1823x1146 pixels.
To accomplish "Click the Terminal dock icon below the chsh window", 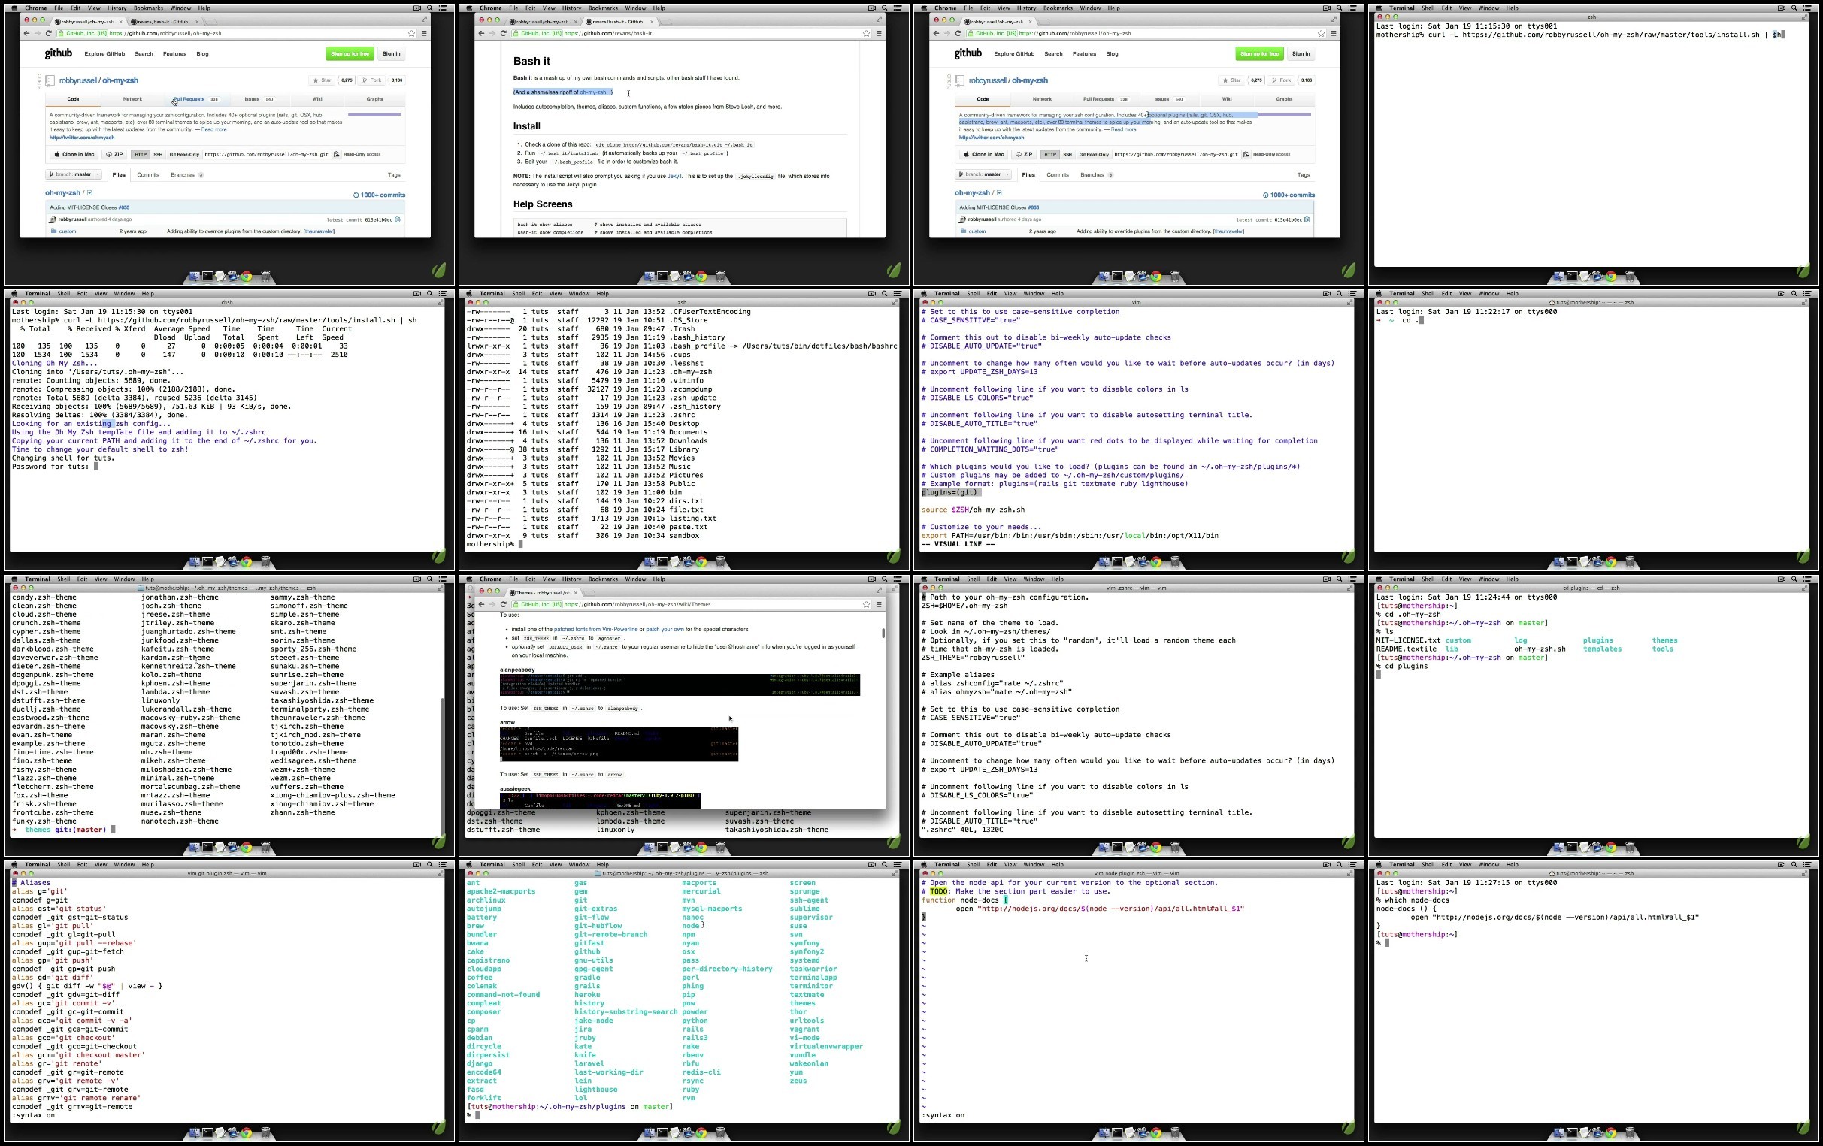I will click(x=207, y=561).
